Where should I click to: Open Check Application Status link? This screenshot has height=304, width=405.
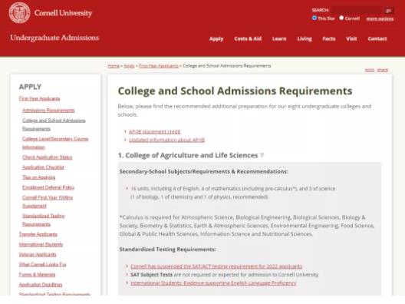point(48,157)
